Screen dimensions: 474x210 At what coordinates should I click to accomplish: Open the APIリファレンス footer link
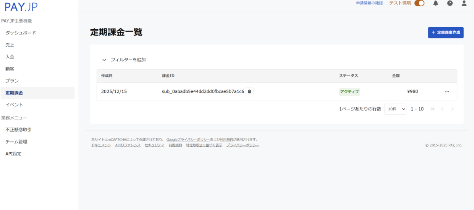click(x=128, y=146)
